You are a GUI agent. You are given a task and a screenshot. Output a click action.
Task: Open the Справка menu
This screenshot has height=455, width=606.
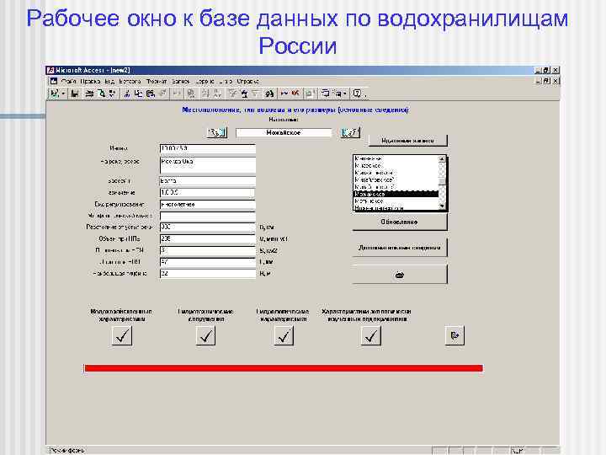(247, 82)
